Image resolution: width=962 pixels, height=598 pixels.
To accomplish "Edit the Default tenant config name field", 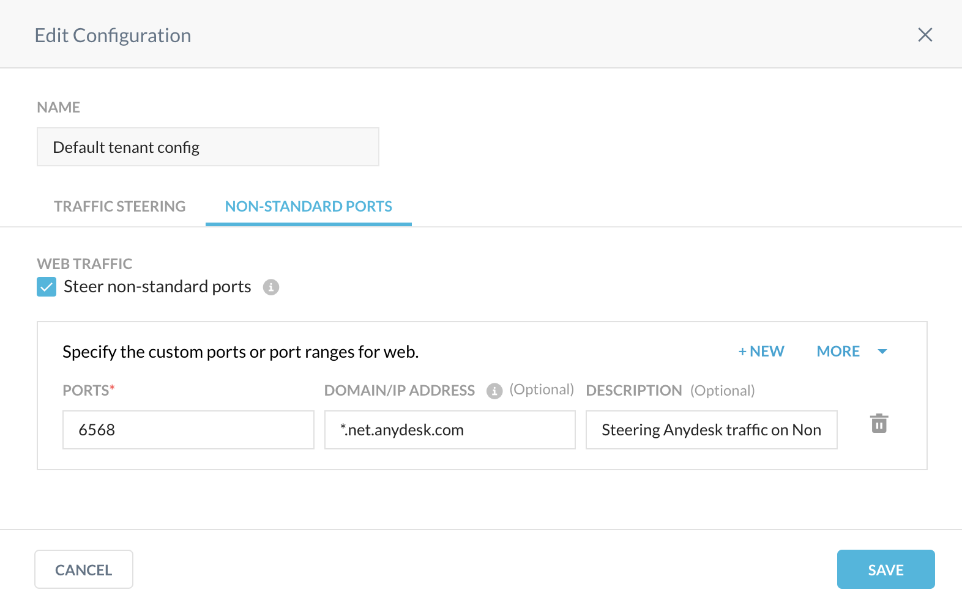I will (x=208, y=147).
